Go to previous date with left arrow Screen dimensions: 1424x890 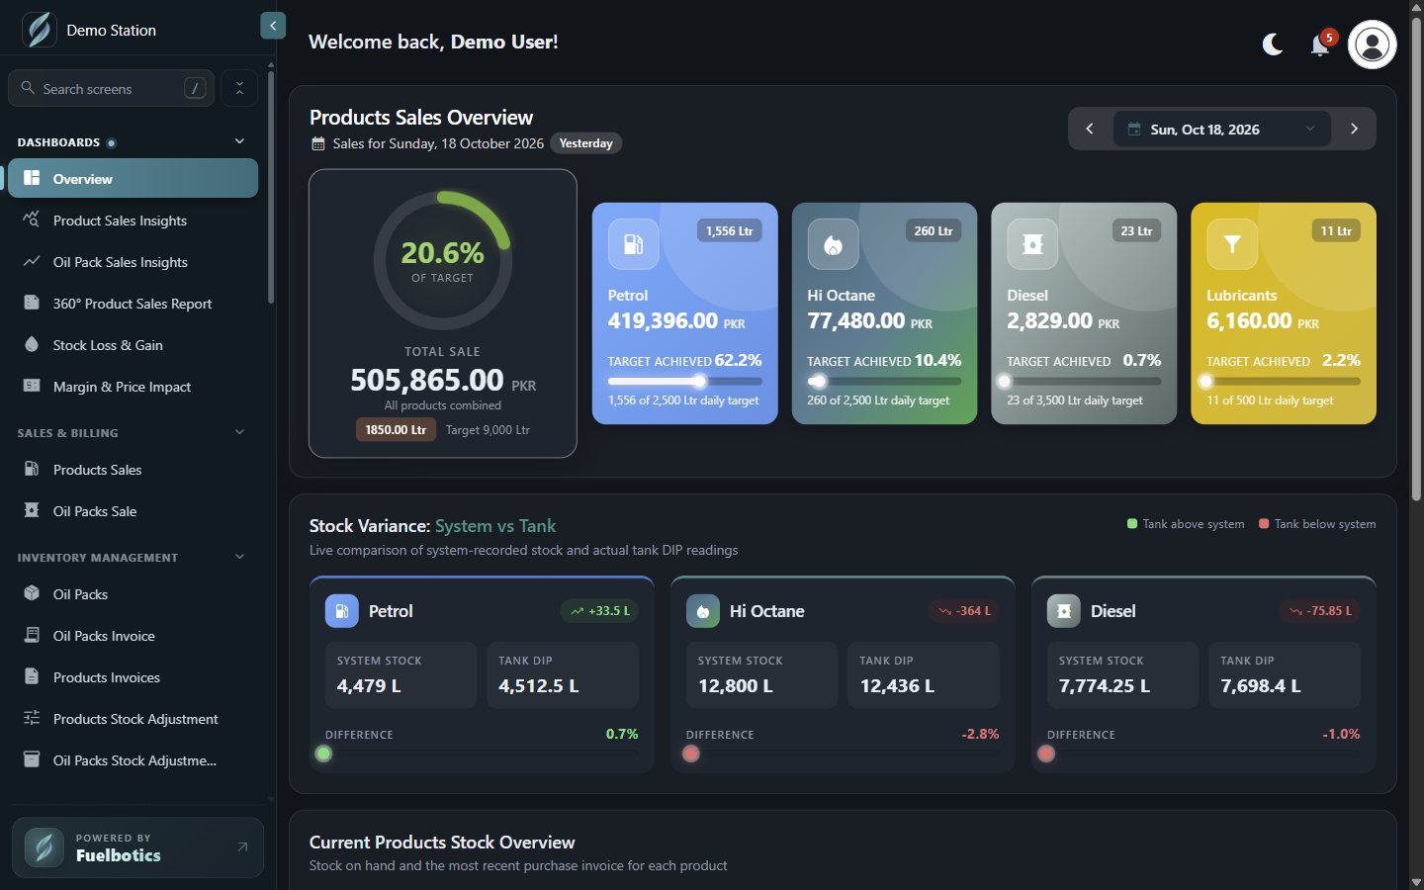tap(1090, 129)
